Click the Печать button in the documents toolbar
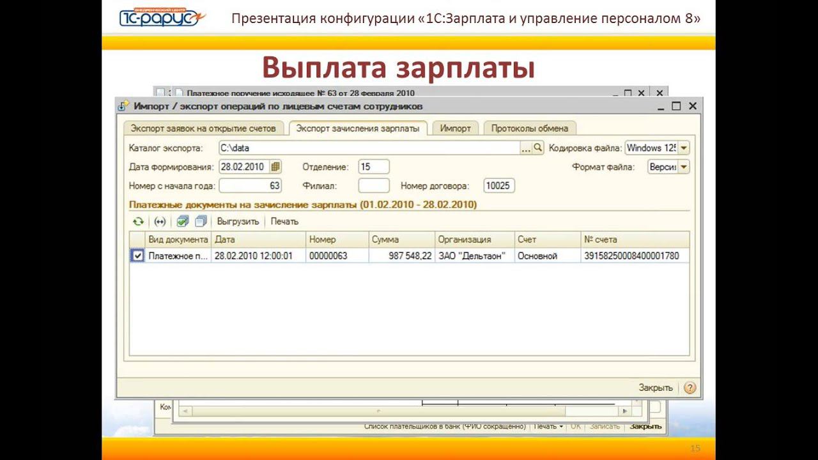Image resolution: width=818 pixels, height=460 pixels. (284, 222)
